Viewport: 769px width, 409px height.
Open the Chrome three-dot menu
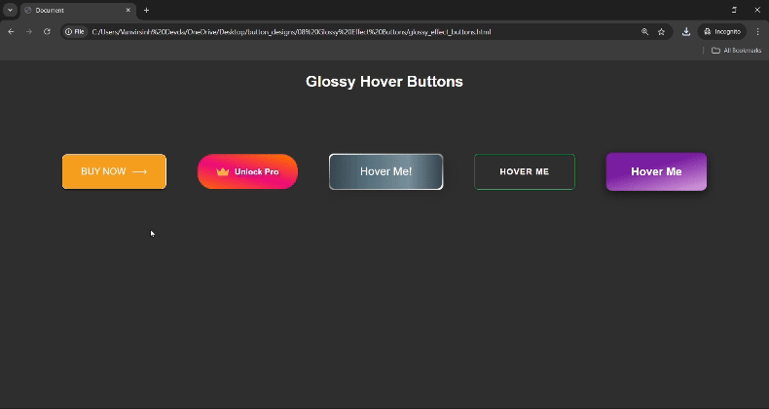758,32
